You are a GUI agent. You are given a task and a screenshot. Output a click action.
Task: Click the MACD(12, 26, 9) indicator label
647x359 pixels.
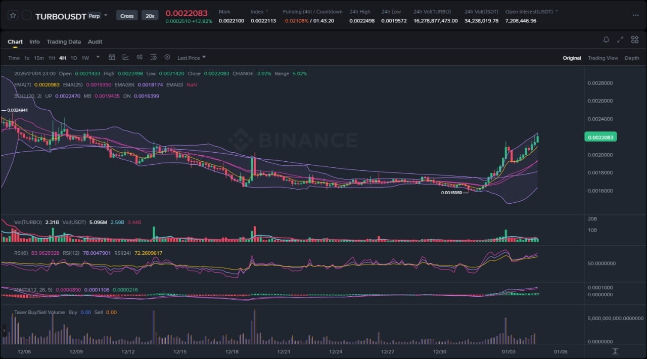[33, 290]
